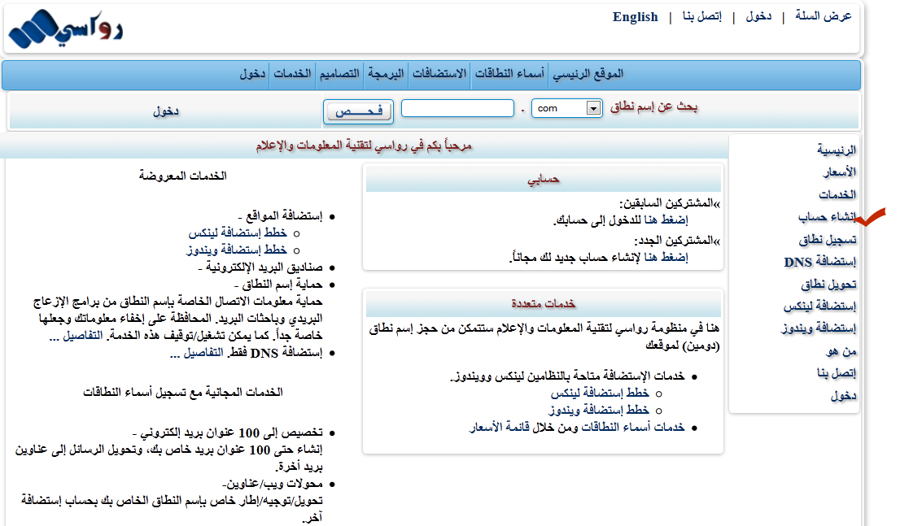Choose التصاميم in the navigation bar
This screenshot has height=526, width=900.
pyautogui.click(x=339, y=74)
